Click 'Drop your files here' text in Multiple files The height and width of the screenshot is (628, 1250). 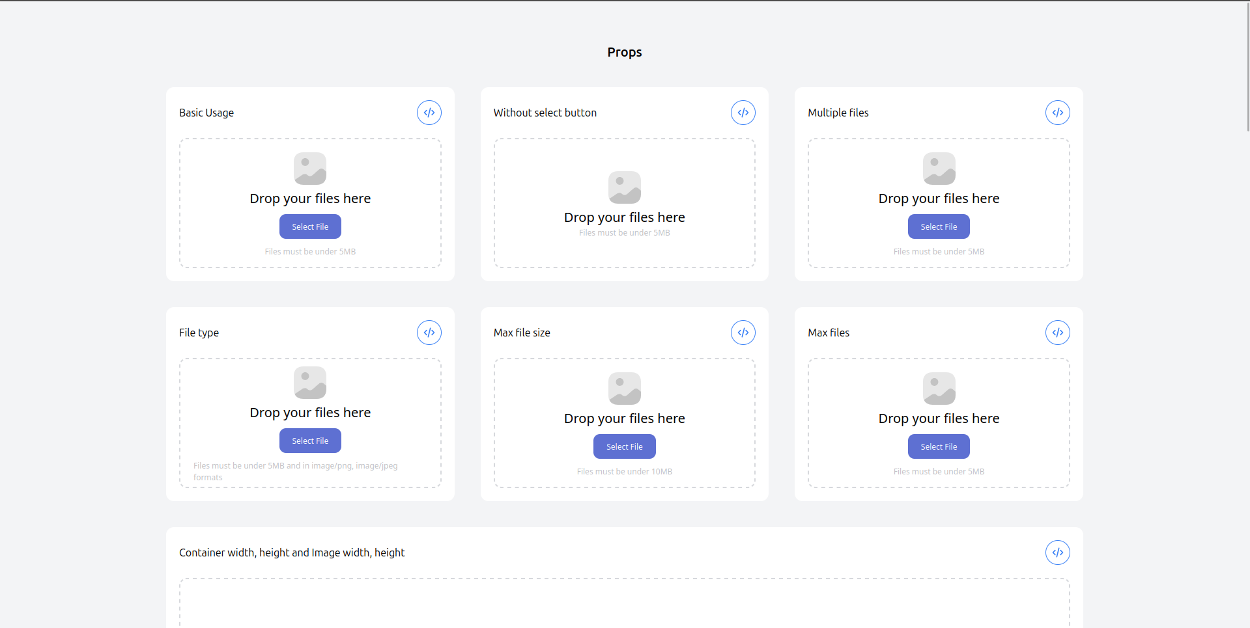[939, 198]
